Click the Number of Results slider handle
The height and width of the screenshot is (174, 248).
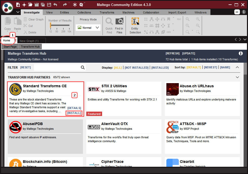(x=51, y=25)
